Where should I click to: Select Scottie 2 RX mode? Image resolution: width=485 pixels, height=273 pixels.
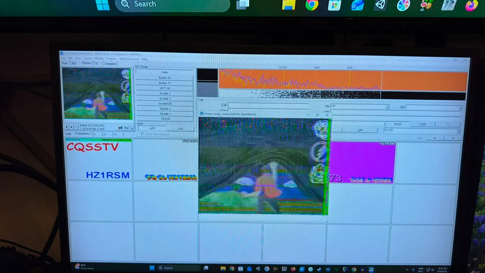(164, 98)
